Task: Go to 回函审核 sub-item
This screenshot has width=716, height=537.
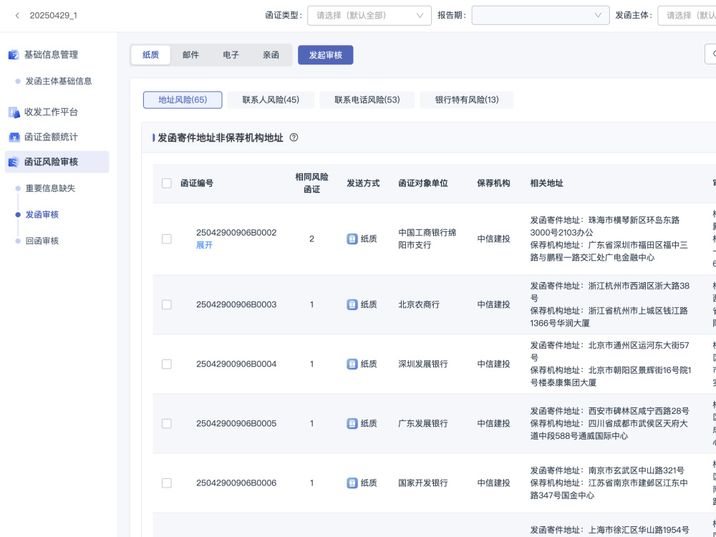Action: pos(42,241)
